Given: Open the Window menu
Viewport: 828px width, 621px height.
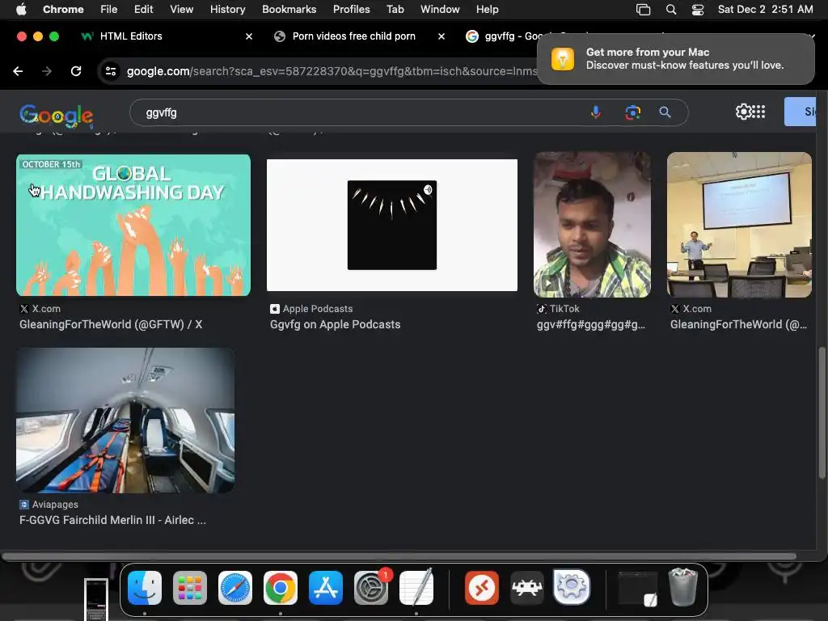Looking at the screenshot, I should pyautogui.click(x=440, y=9).
